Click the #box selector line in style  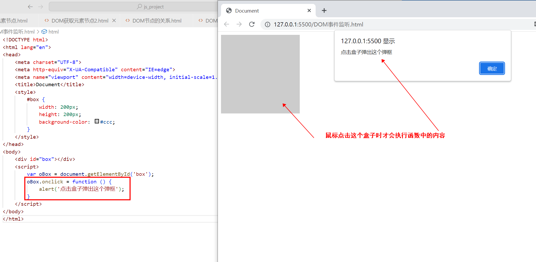coord(36,99)
